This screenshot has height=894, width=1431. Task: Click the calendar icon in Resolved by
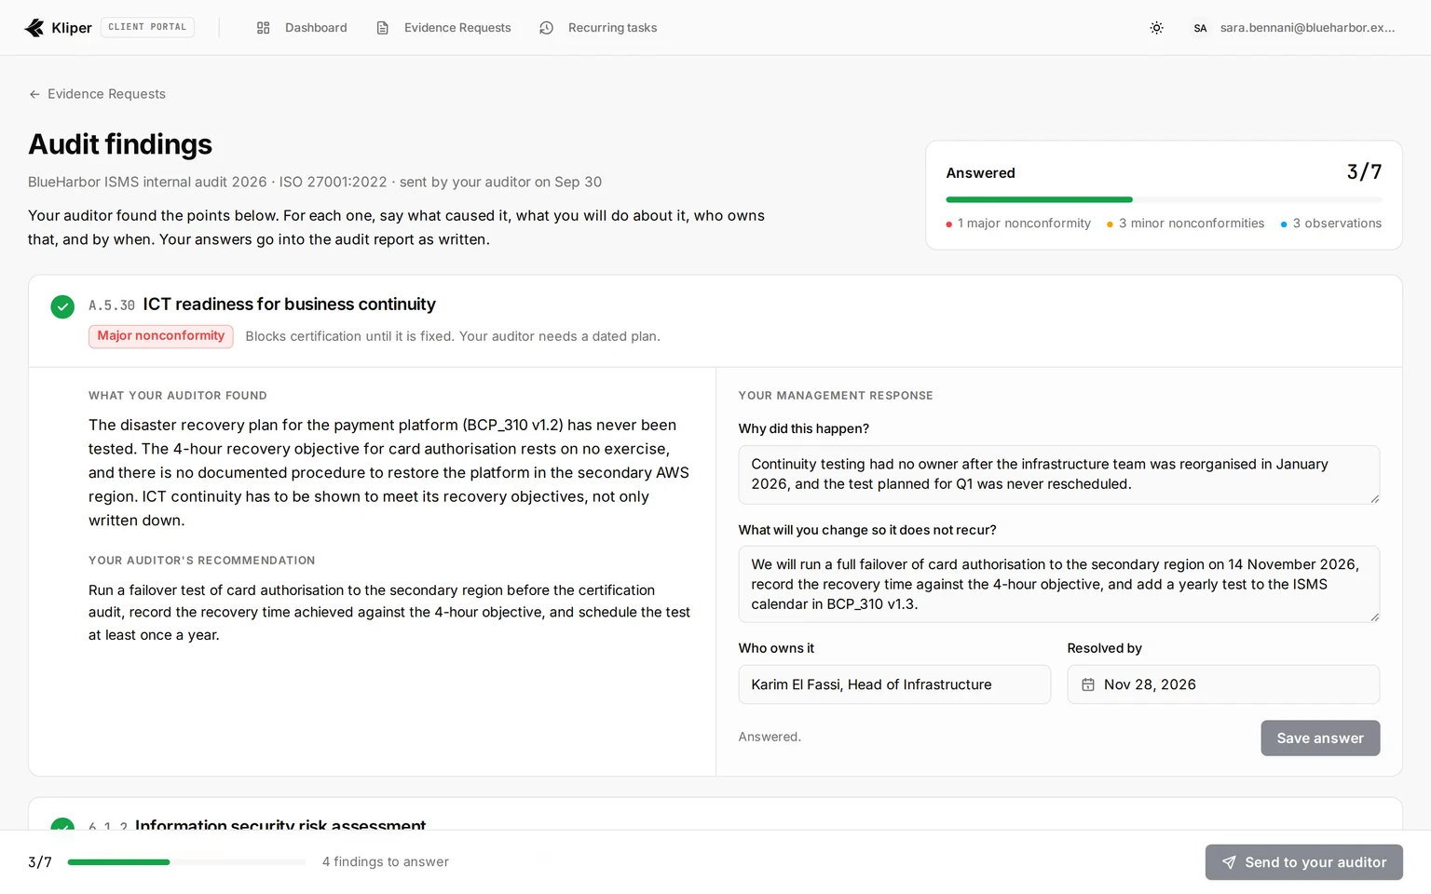(x=1087, y=684)
